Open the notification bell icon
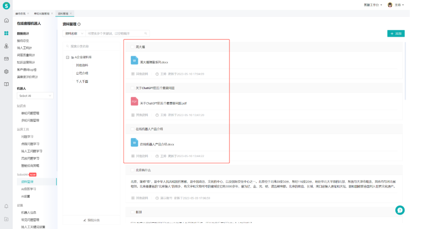The height and width of the screenshot is (229, 423). 6,206
